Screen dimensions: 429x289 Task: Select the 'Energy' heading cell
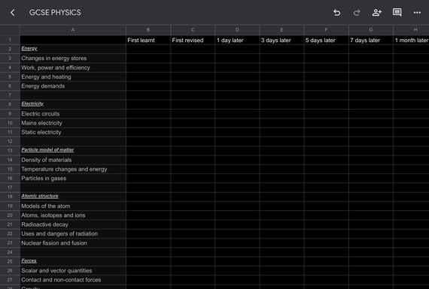[73, 49]
